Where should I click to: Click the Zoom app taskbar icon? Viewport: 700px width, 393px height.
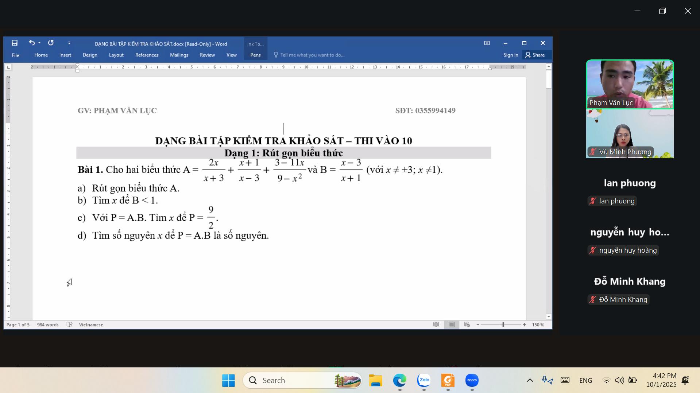[472, 380]
